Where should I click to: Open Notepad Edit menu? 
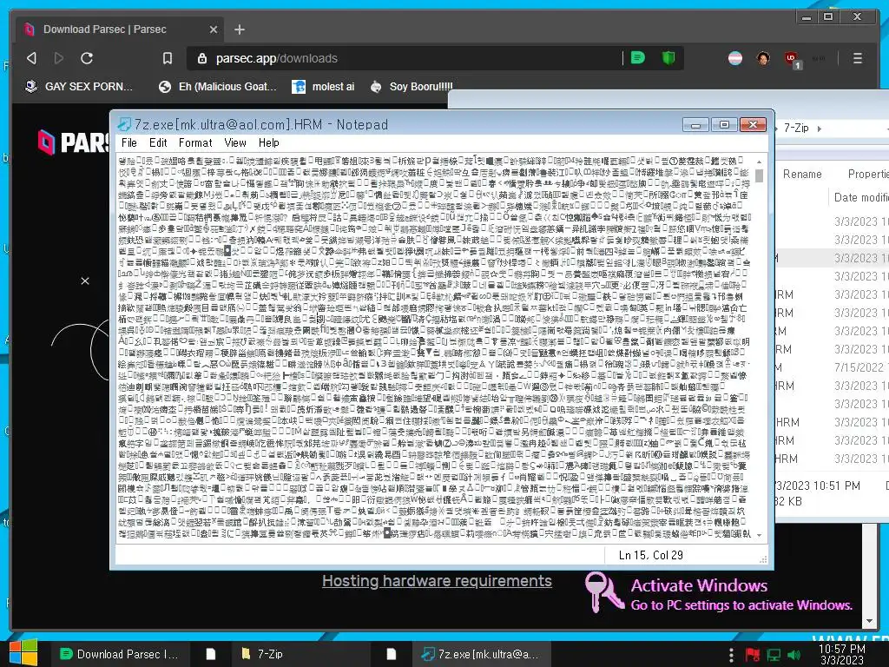pos(158,143)
